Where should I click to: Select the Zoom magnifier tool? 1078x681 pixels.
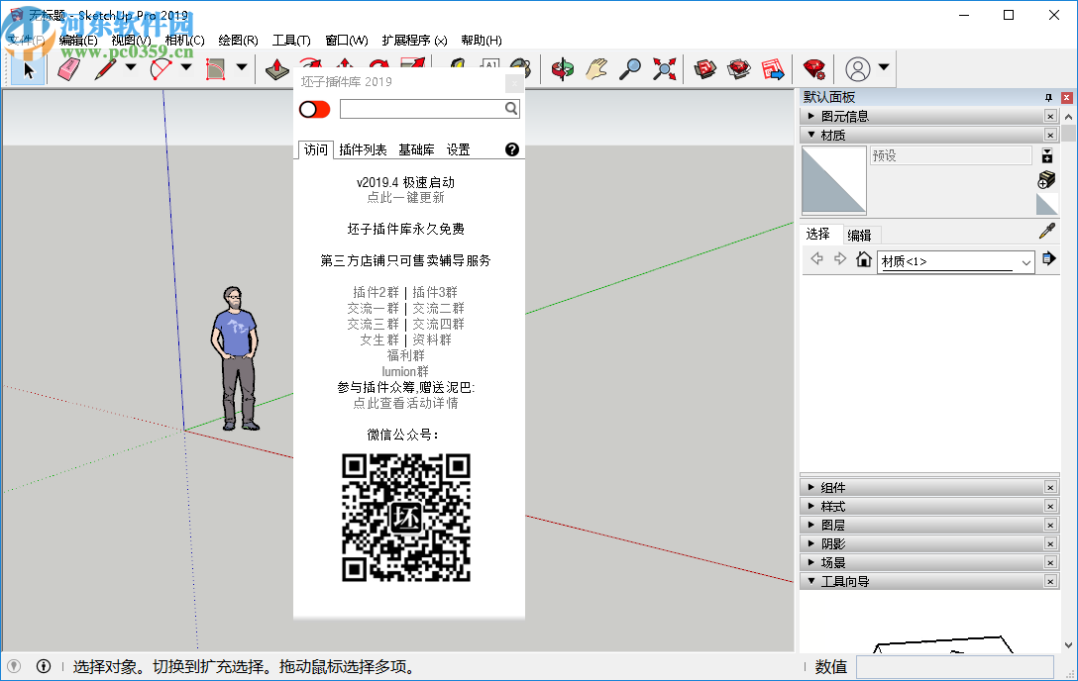click(629, 68)
